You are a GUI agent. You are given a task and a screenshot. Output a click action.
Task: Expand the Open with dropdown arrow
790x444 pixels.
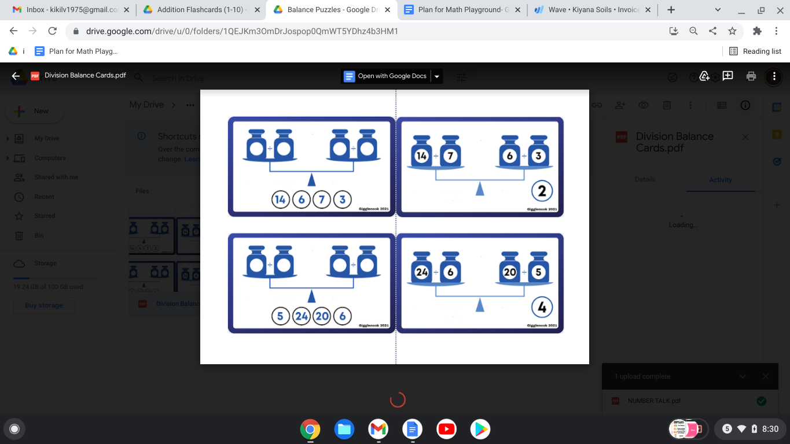pyautogui.click(x=437, y=76)
